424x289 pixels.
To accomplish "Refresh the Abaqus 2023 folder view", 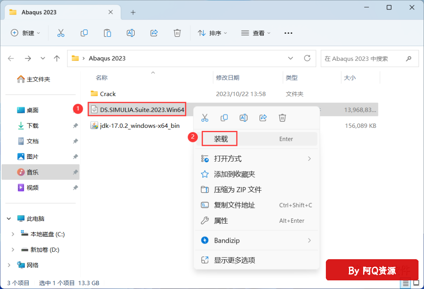I will click(x=307, y=58).
